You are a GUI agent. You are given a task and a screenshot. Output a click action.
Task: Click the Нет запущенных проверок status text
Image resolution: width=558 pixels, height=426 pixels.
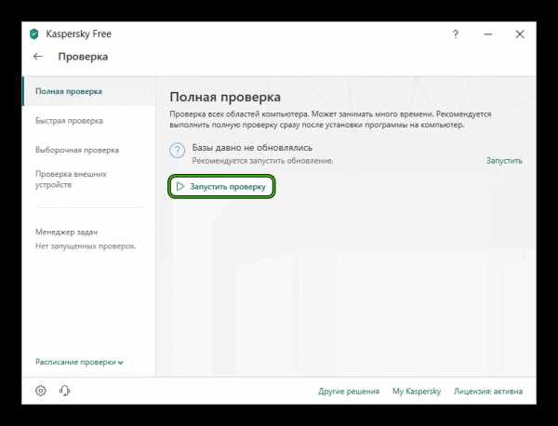click(x=86, y=246)
